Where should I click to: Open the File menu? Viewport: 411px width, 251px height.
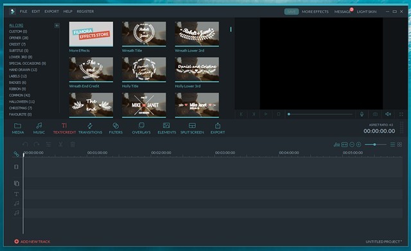(23, 12)
